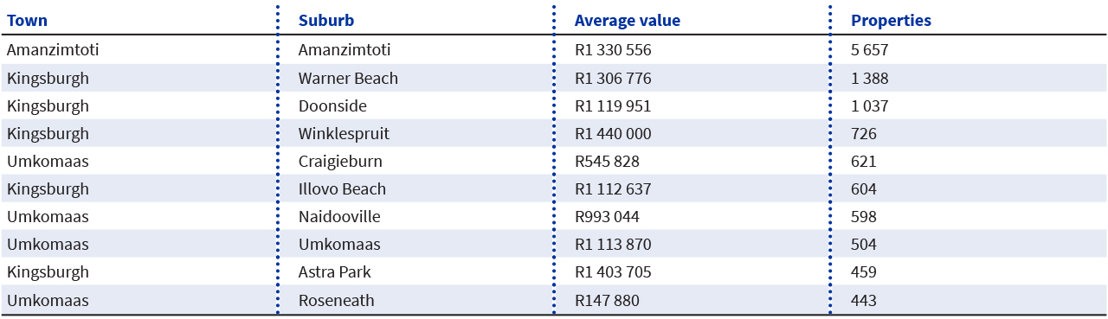Select the Roseneath suburb cell
The height and width of the screenshot is (319, 1108).
(x=337, y=300)
